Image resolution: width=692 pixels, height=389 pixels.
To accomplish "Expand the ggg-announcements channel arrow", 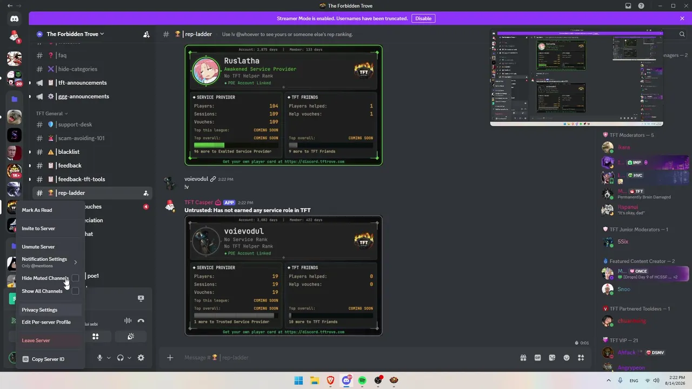I will pos(30,97).
